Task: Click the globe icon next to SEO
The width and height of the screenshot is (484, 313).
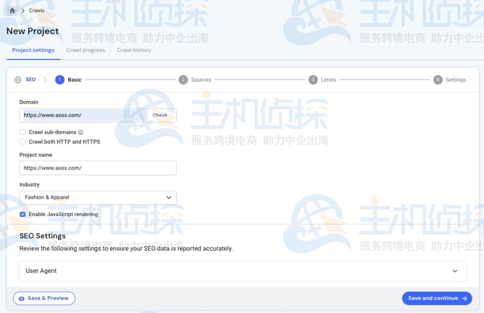Action: pyautogui.click(x=17, y=80)
